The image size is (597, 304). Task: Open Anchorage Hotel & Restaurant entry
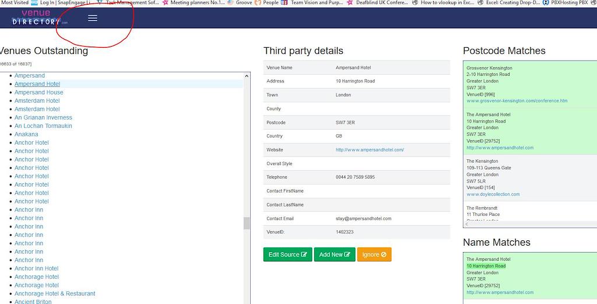point(55,293)
